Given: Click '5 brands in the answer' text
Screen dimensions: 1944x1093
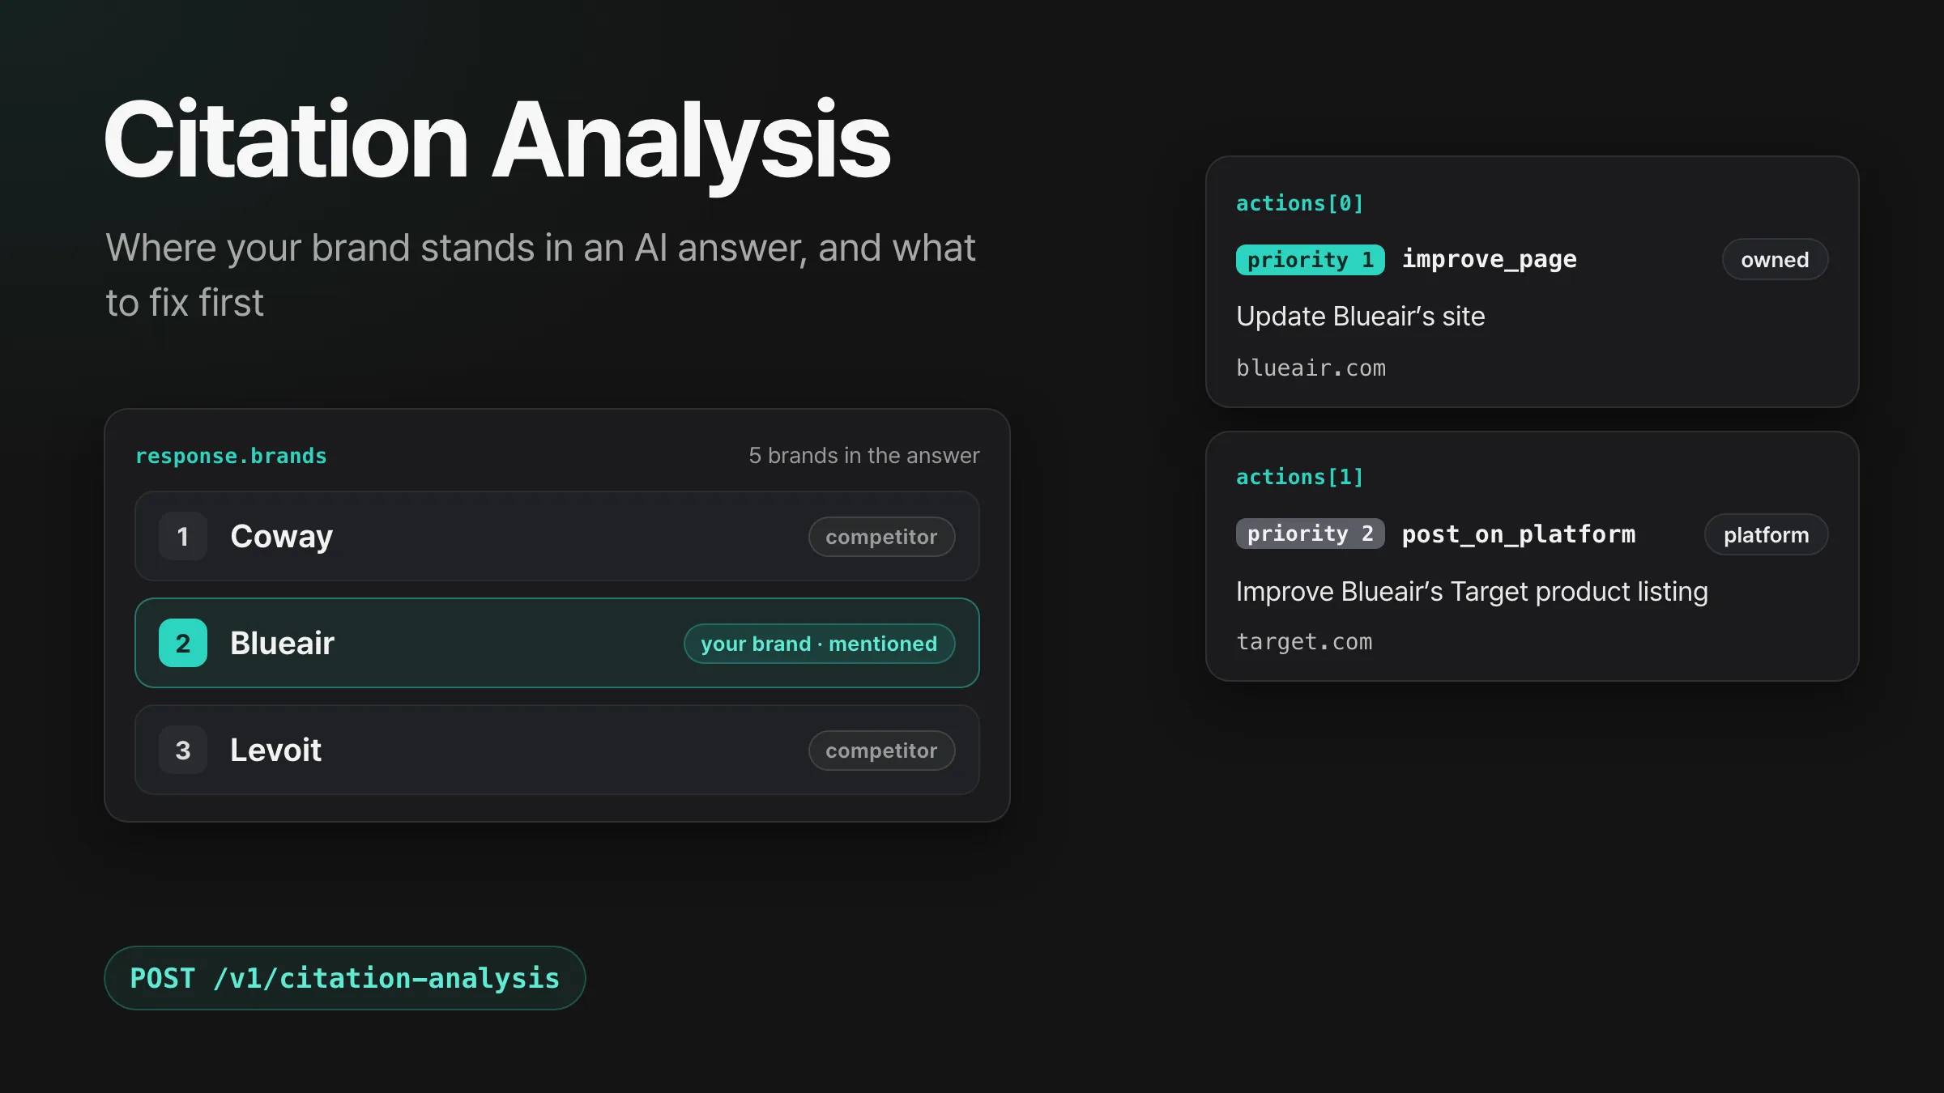Looking at the screenshot, I should coord(864,456).
